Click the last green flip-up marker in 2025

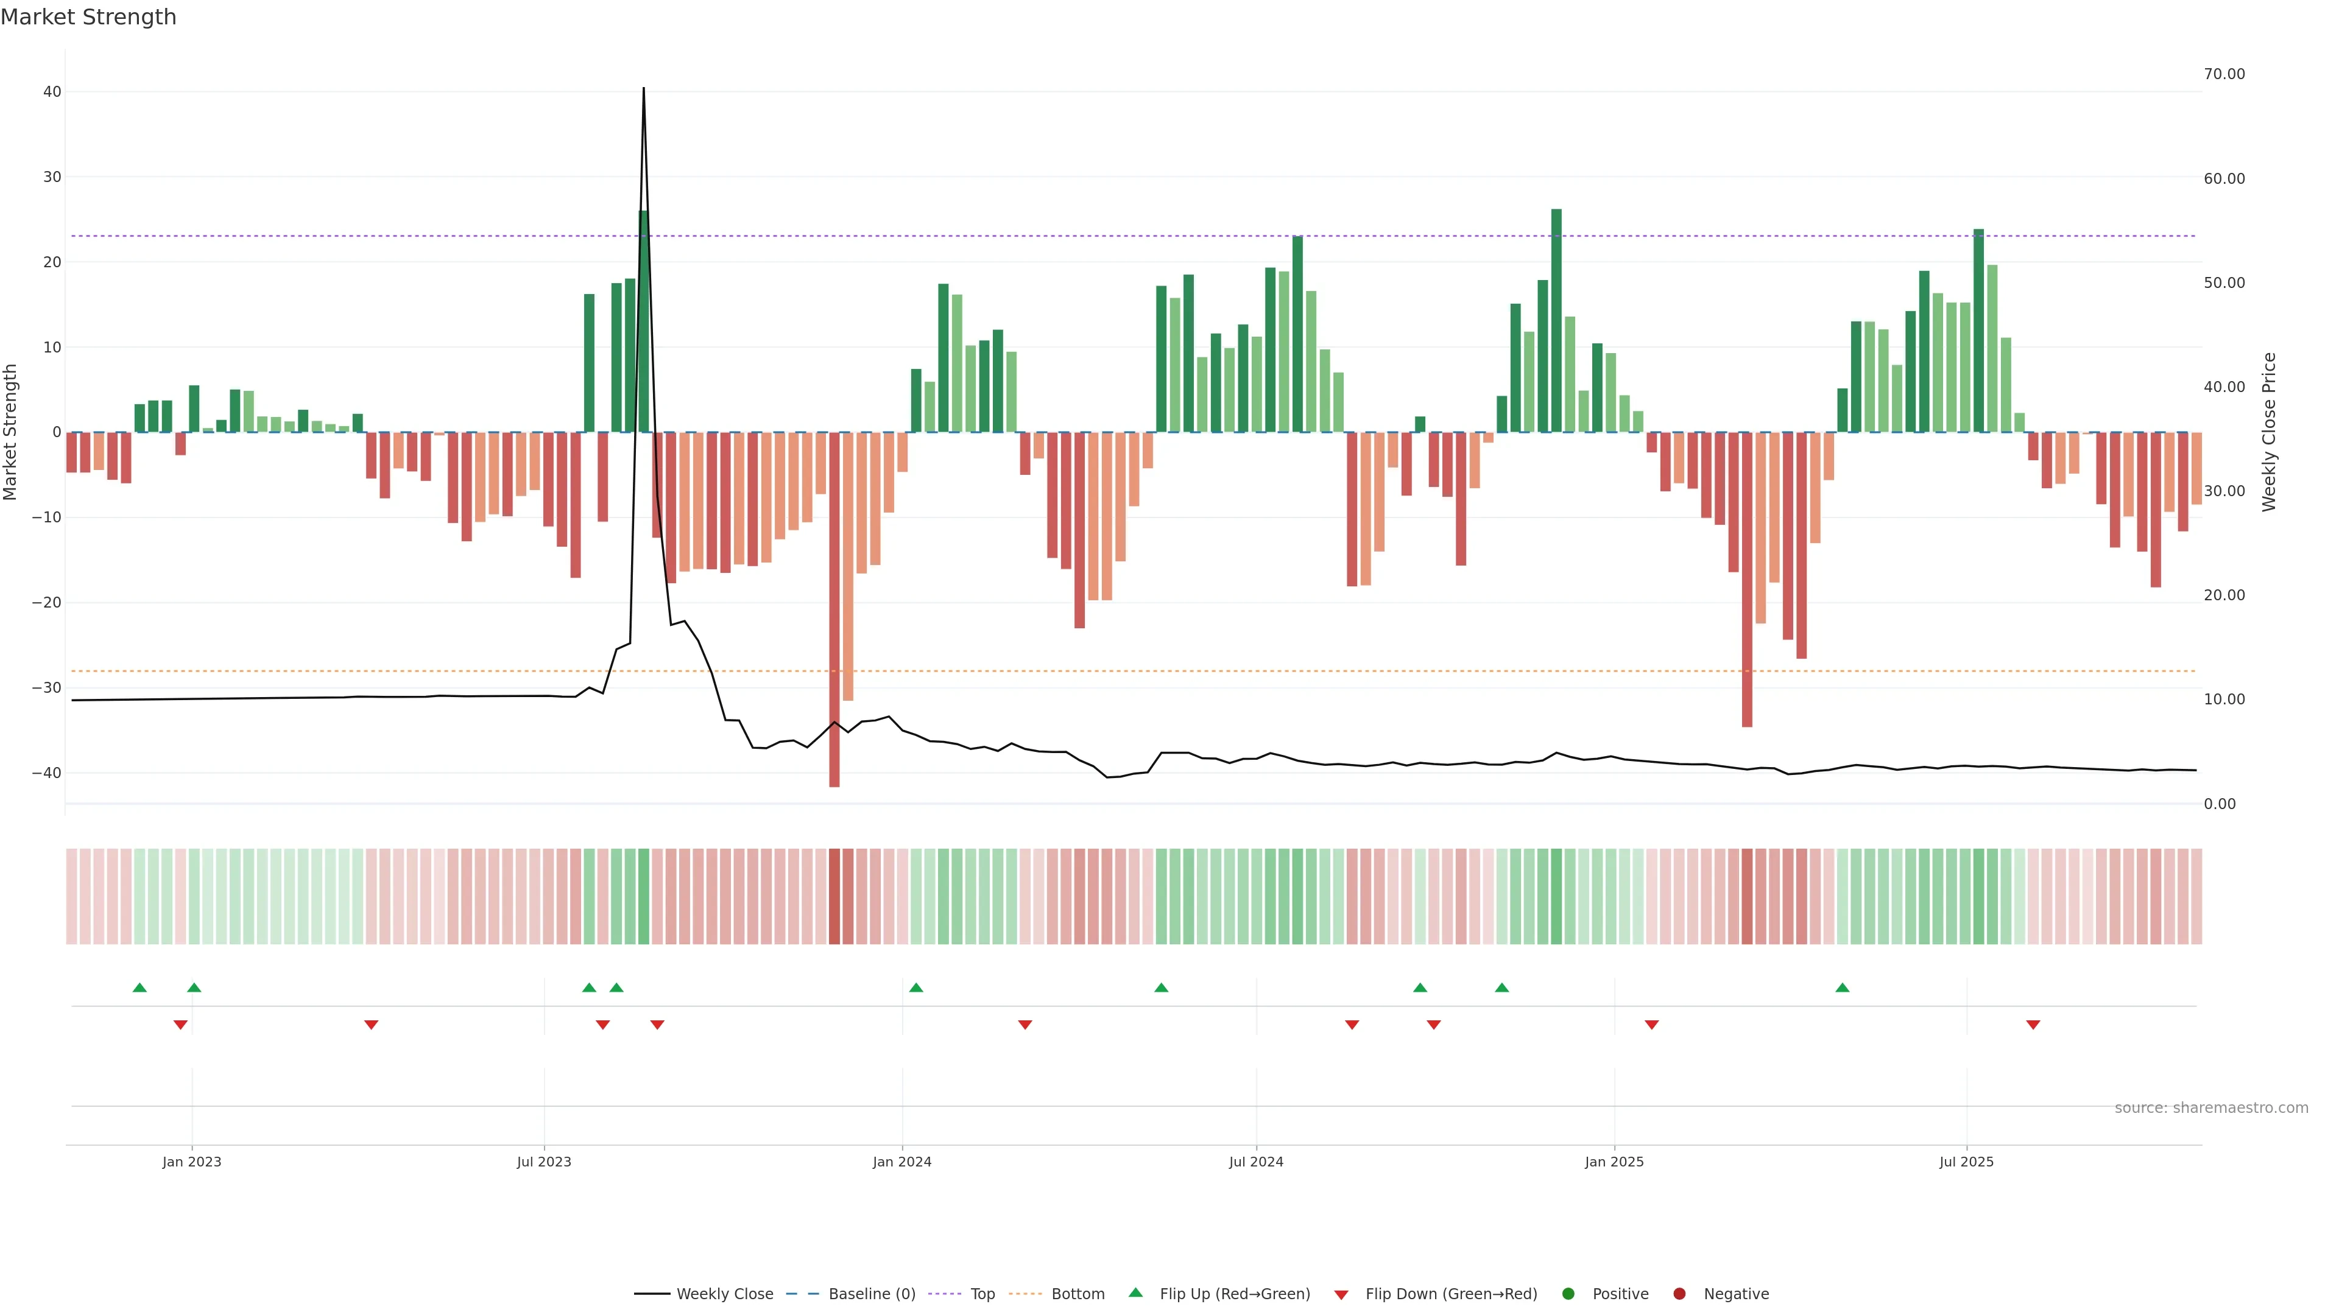(x=1843, y=987)
